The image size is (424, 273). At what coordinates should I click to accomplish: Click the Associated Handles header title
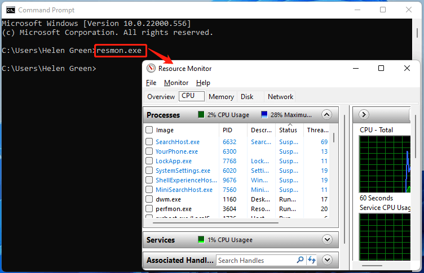pyautogui.click(x=180, y=260)
